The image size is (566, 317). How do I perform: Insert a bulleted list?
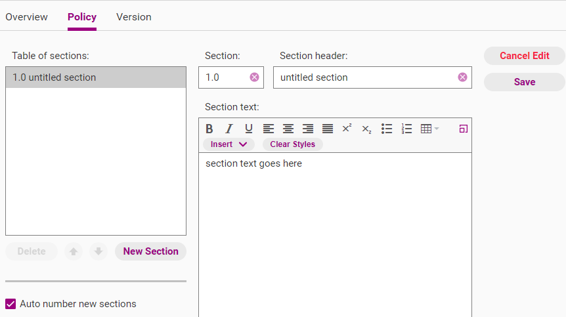click(387, 129)
